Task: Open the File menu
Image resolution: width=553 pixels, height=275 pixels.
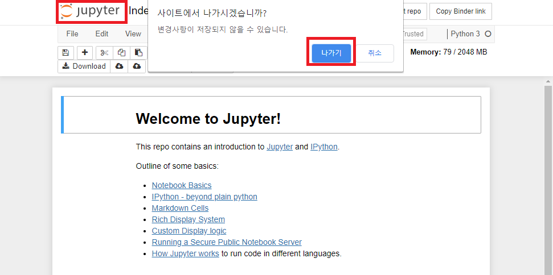Action: pos(72,34)
